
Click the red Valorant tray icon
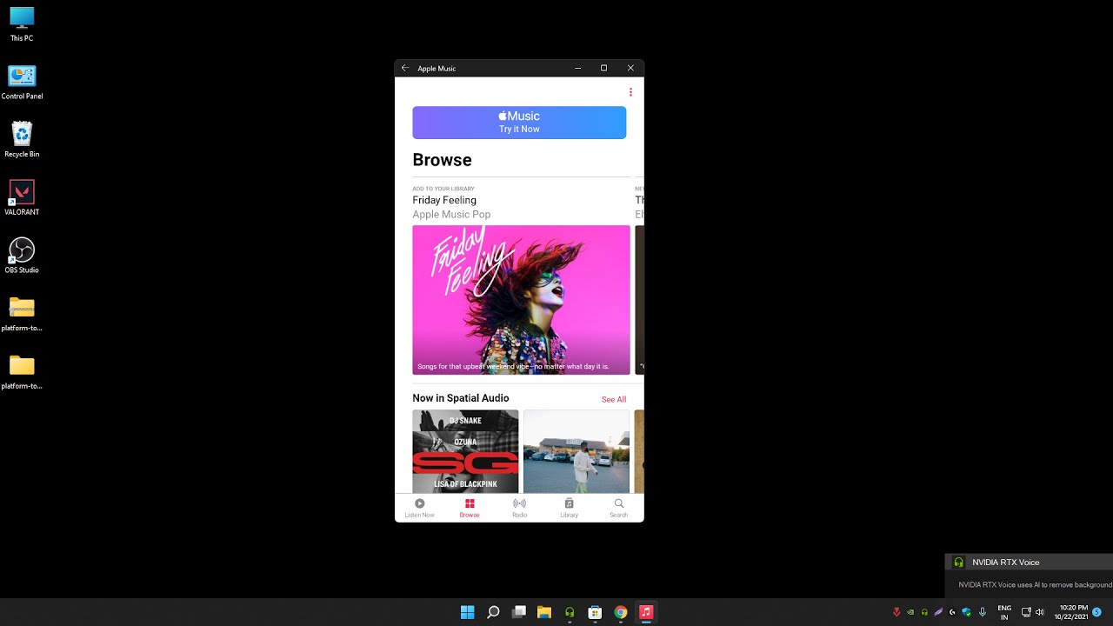896,612
